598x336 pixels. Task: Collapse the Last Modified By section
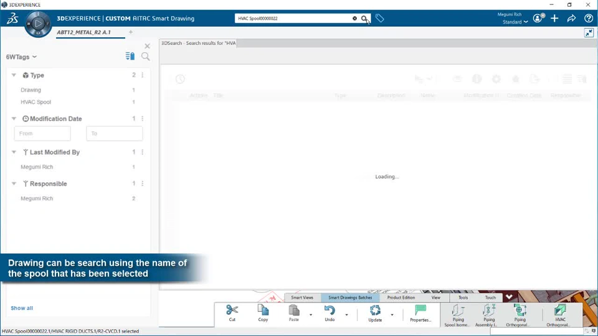(x=14, y=152)
